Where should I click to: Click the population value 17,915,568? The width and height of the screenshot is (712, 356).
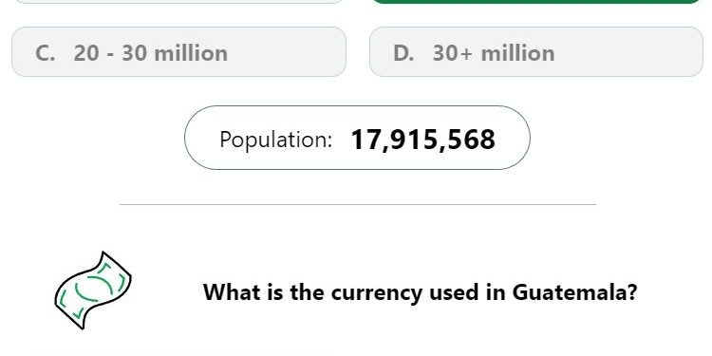(422, 140)
